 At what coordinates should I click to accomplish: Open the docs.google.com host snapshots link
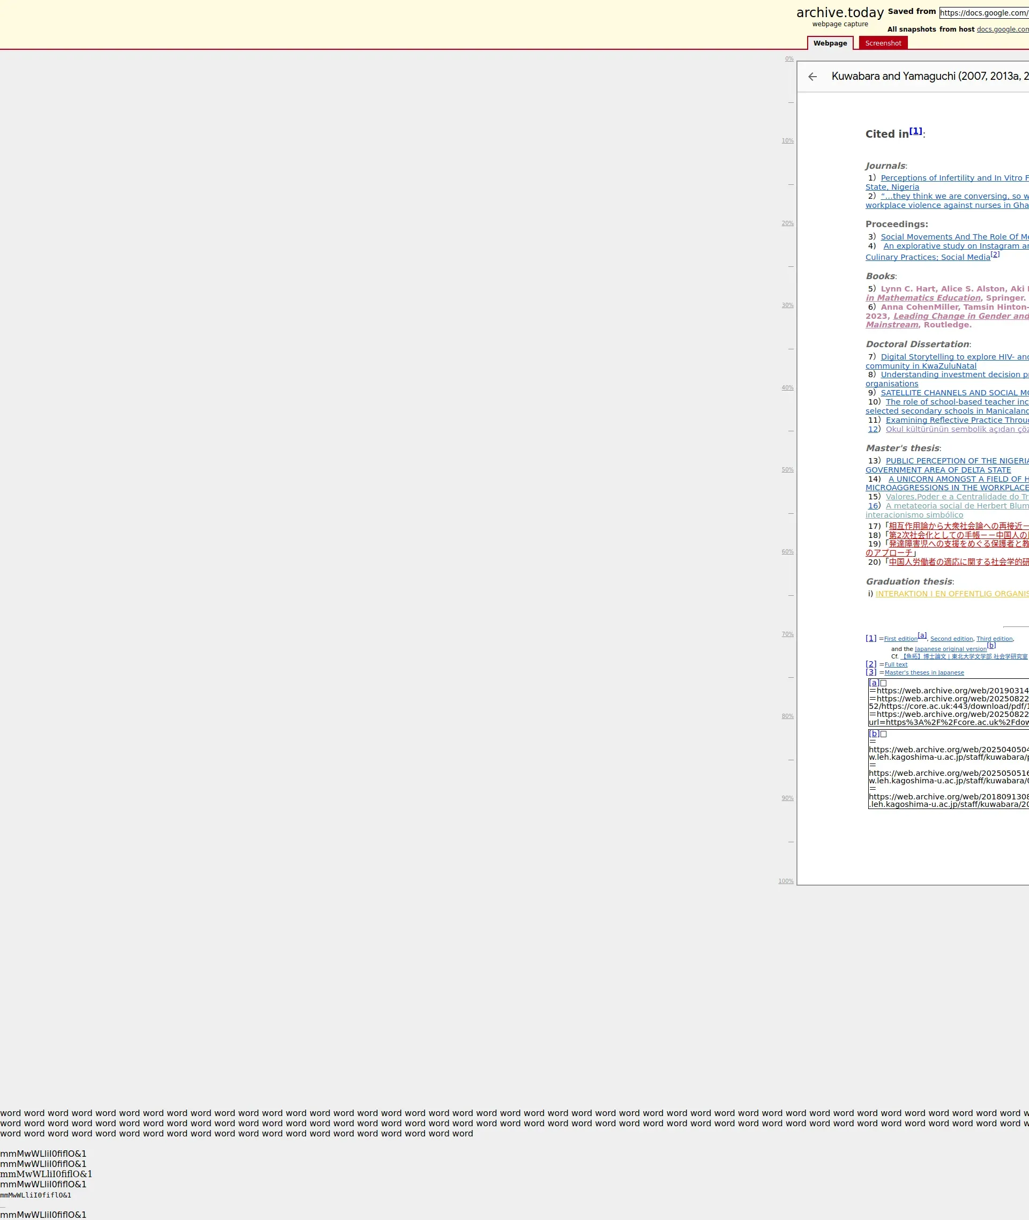(x=1002, y=29)
